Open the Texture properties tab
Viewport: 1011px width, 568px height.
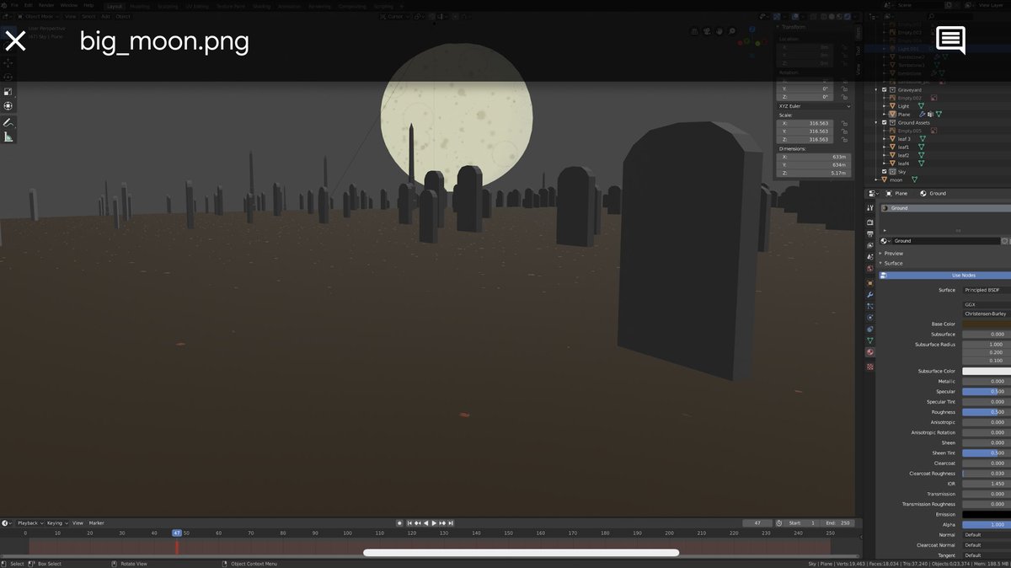click(870, 367)
